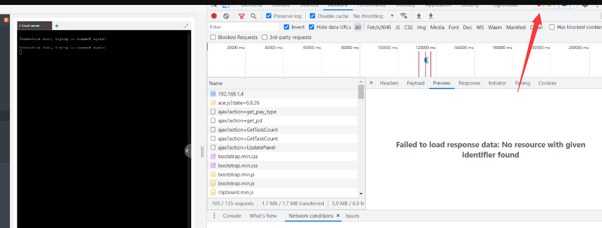Uncheck the Disable cache checkbox

(312, 16)
